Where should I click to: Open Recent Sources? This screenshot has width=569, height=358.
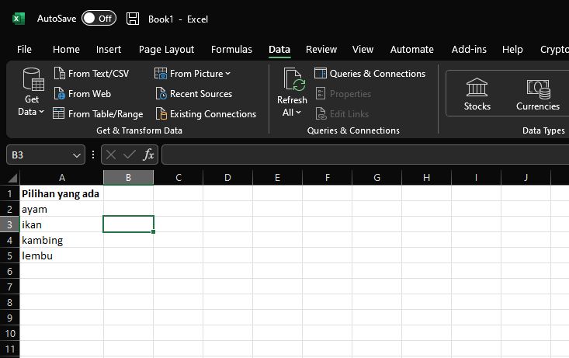pos(194,94)
